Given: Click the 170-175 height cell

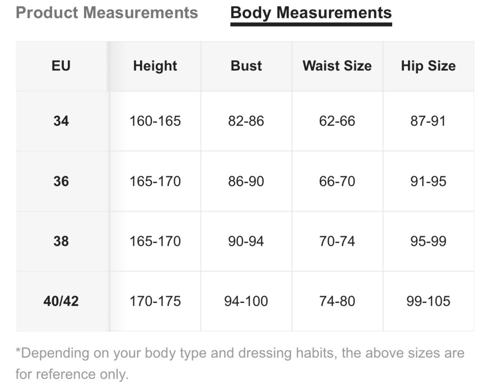Looking at the screenshot, I should point(155,301).
